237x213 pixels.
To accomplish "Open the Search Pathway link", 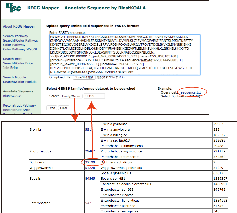I will pos(16,36).
